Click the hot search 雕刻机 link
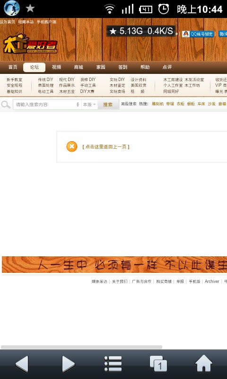Image resolution: width=227 pixels, height=379 pixels. [x=158, y=104]
